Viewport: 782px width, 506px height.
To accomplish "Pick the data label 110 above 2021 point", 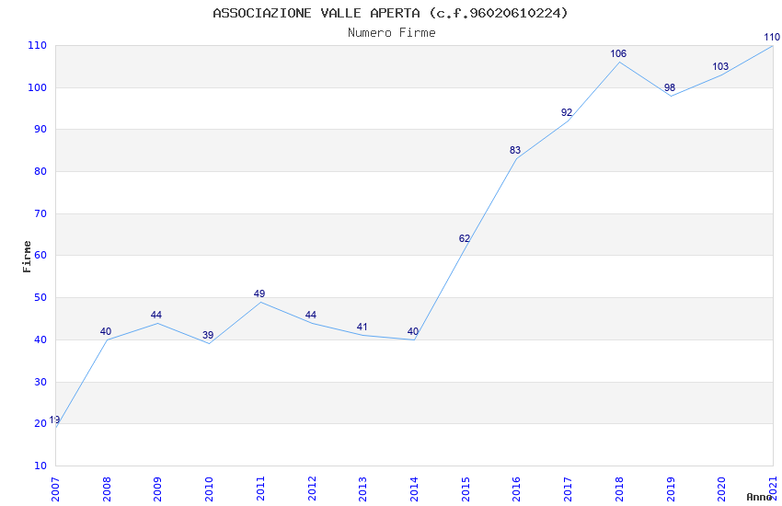I will click(772, 37).
